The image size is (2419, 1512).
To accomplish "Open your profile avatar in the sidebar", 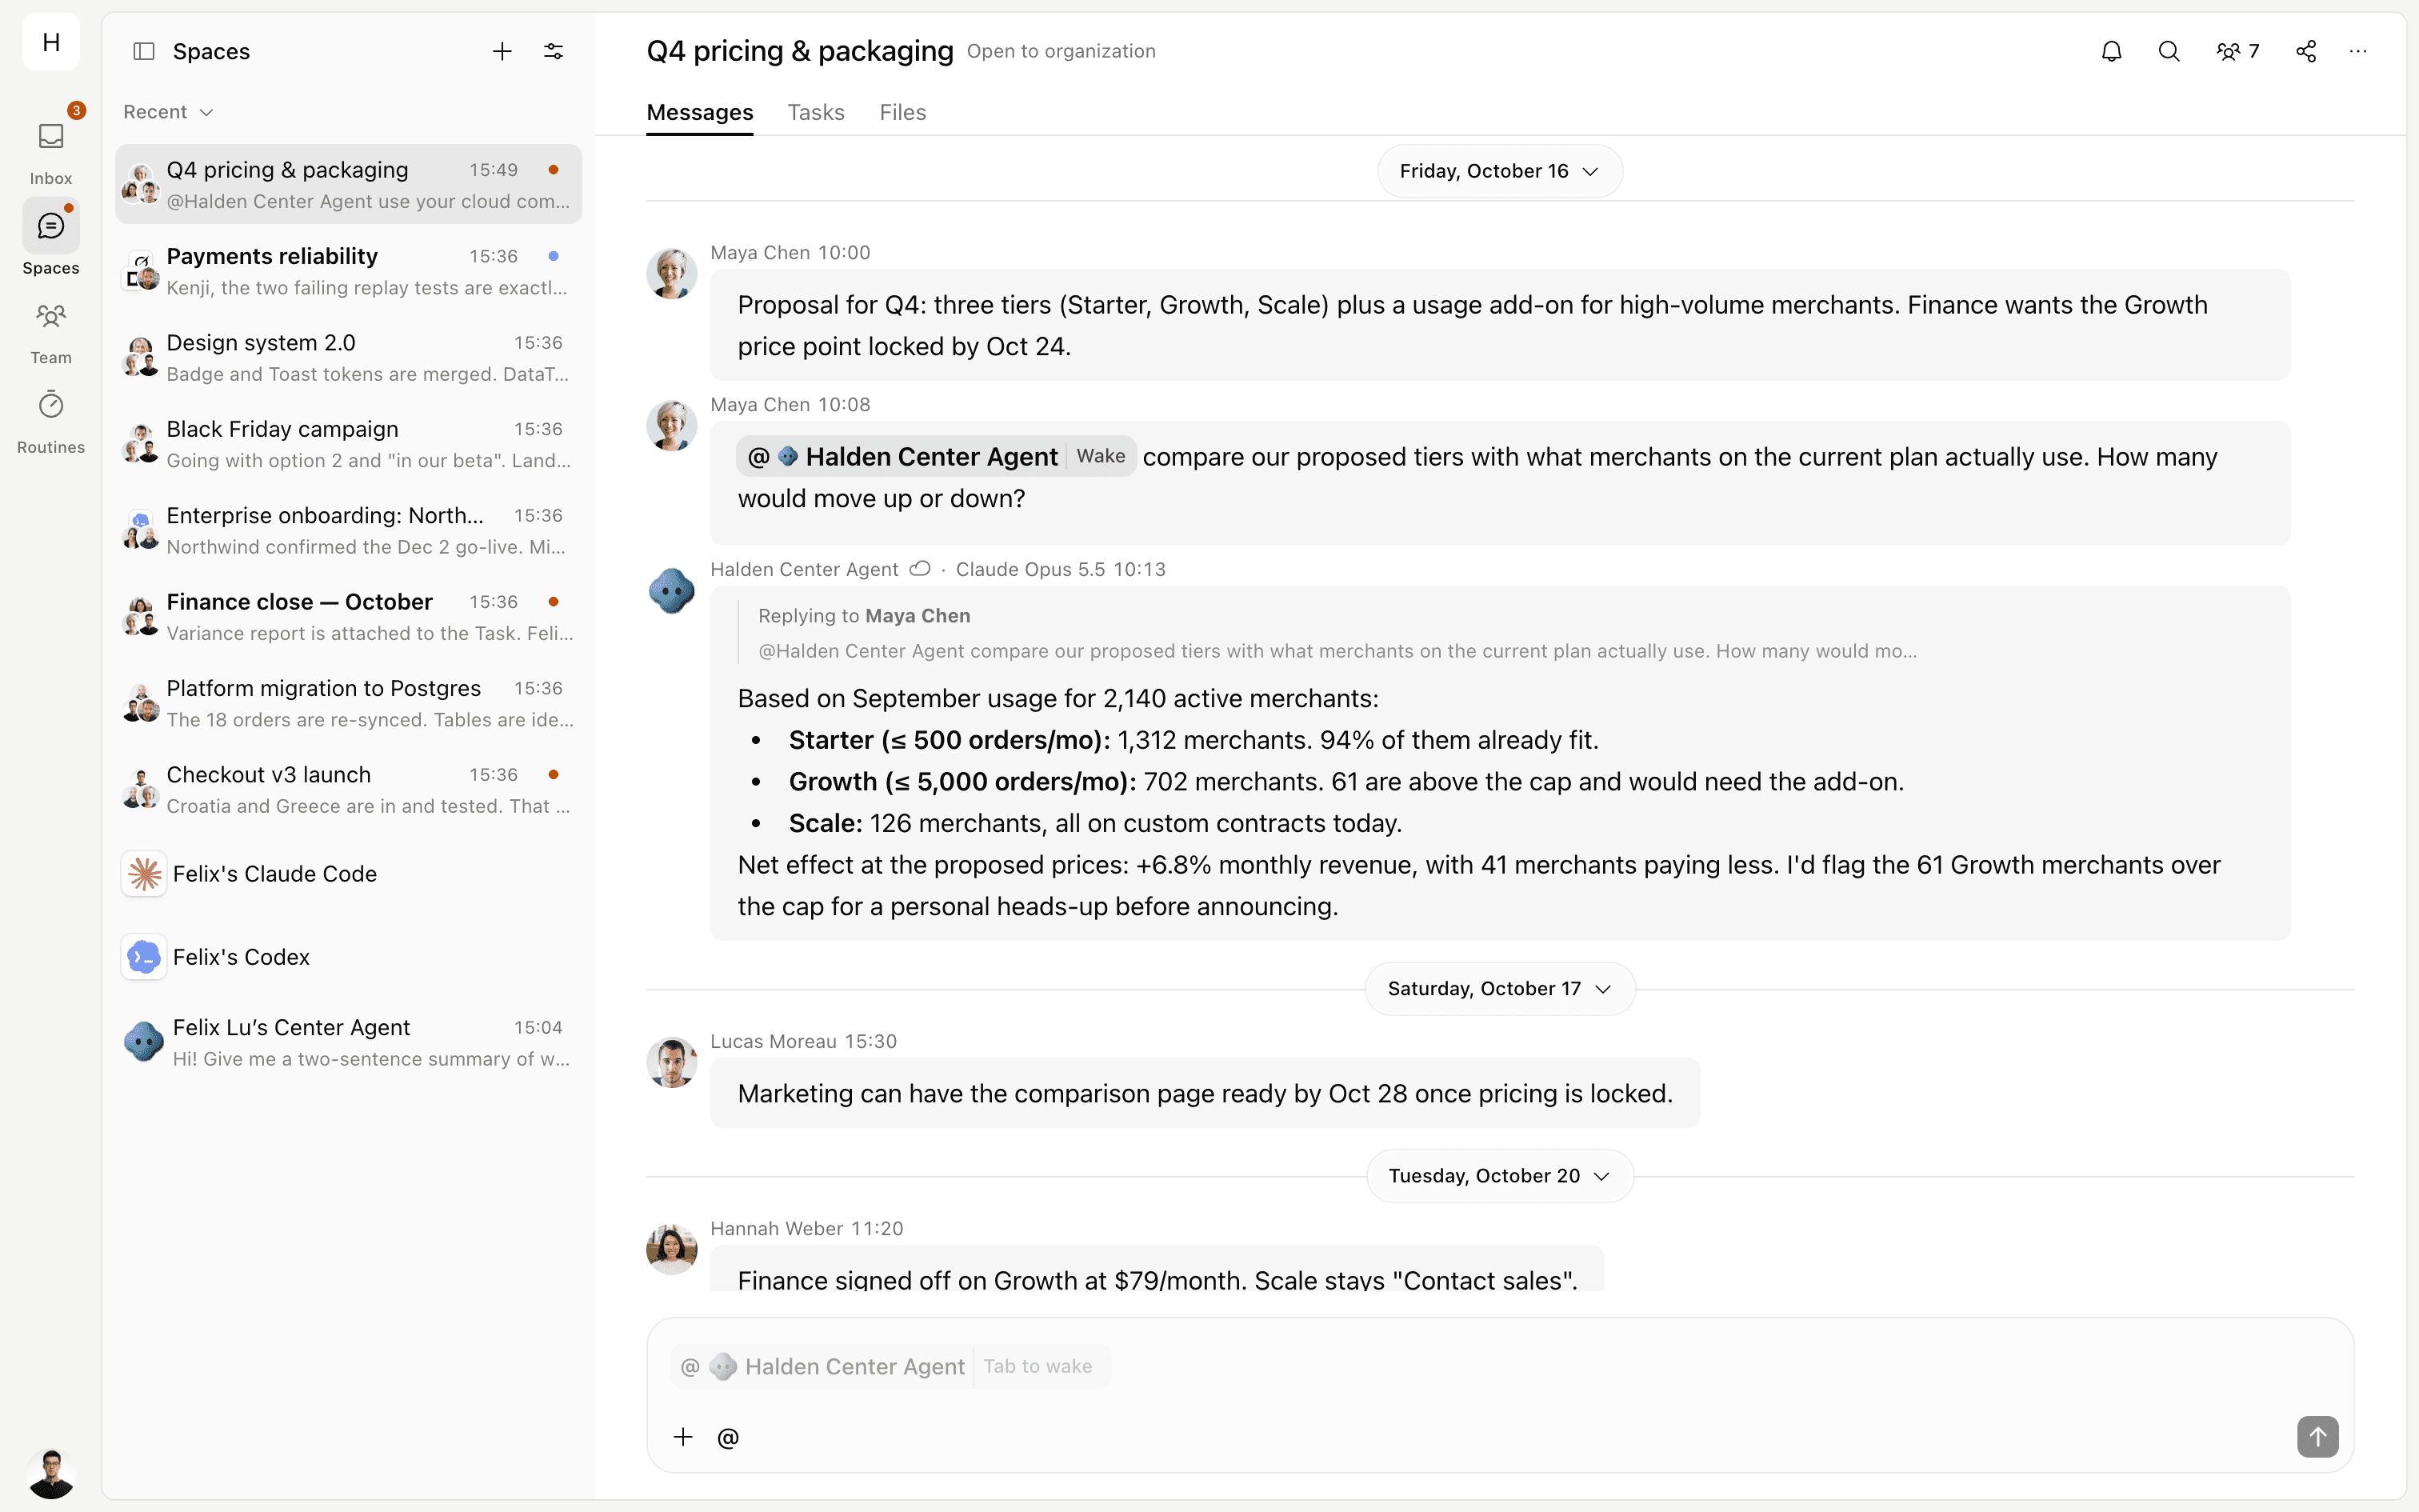I will pos(51,1473).
